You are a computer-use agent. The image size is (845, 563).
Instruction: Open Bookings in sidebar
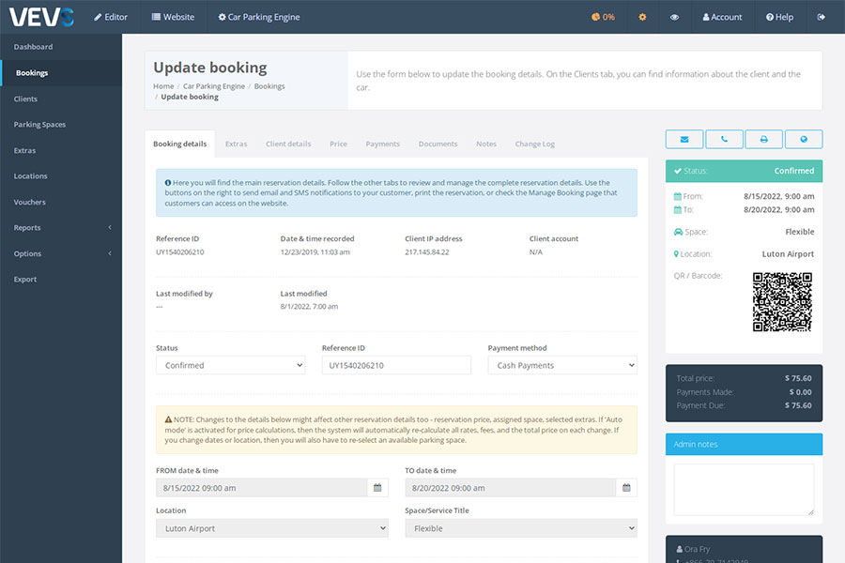[61, 73]
